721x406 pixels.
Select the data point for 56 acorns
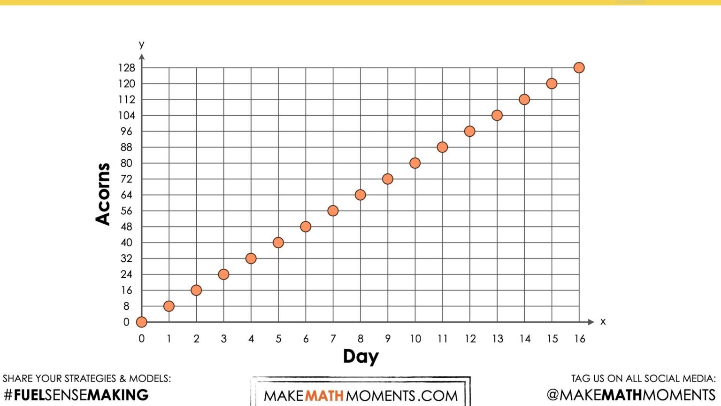click(333, 211)
